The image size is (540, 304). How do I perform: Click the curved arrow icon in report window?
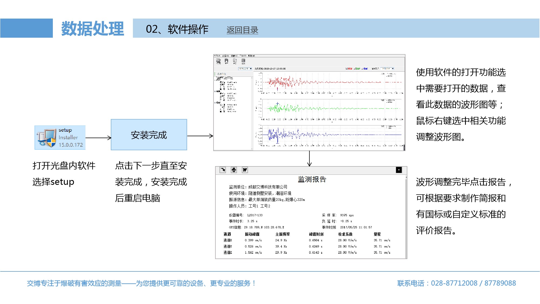223,170
